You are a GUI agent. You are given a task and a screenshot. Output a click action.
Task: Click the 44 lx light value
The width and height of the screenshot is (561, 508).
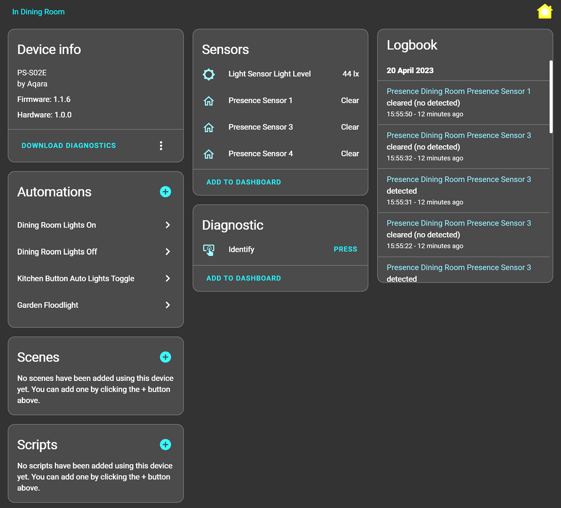[351, 74]
